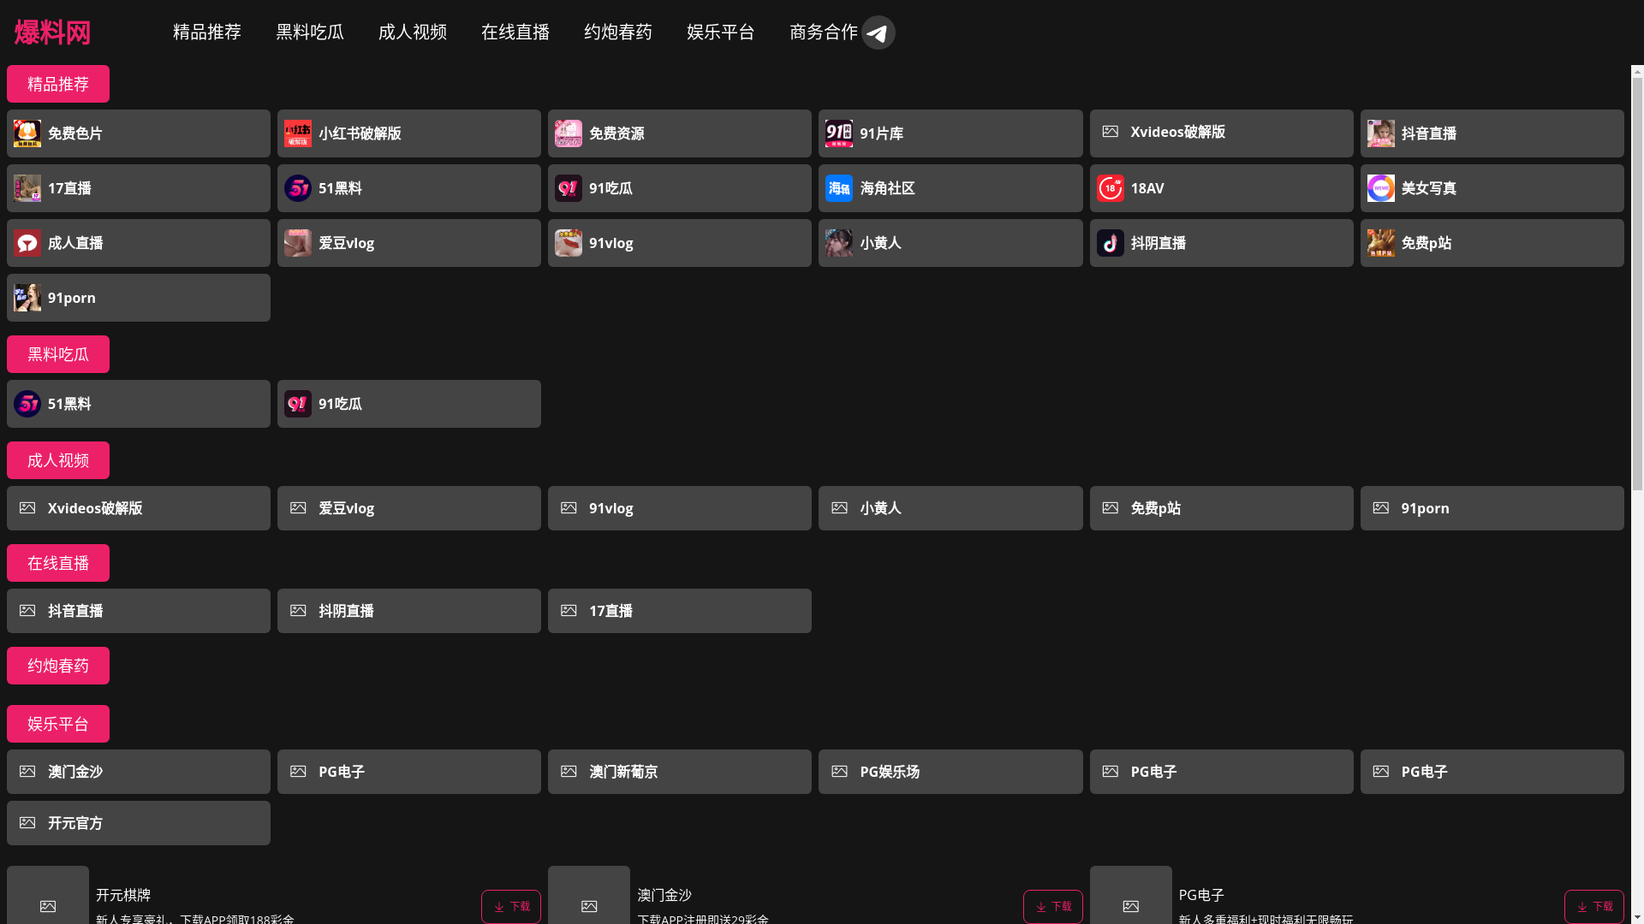Click the 下载 button beside bottom 澳门金沙 card
Image resolution: width=1644 pixels, height=924 pixels.
(x=1053, y=907)
